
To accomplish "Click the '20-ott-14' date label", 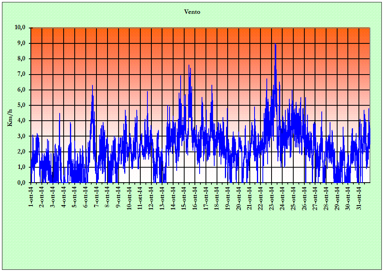I will click(x=239, y=198).
